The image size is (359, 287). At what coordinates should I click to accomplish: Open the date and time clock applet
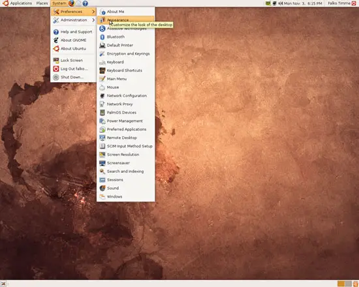click(303, 3)
